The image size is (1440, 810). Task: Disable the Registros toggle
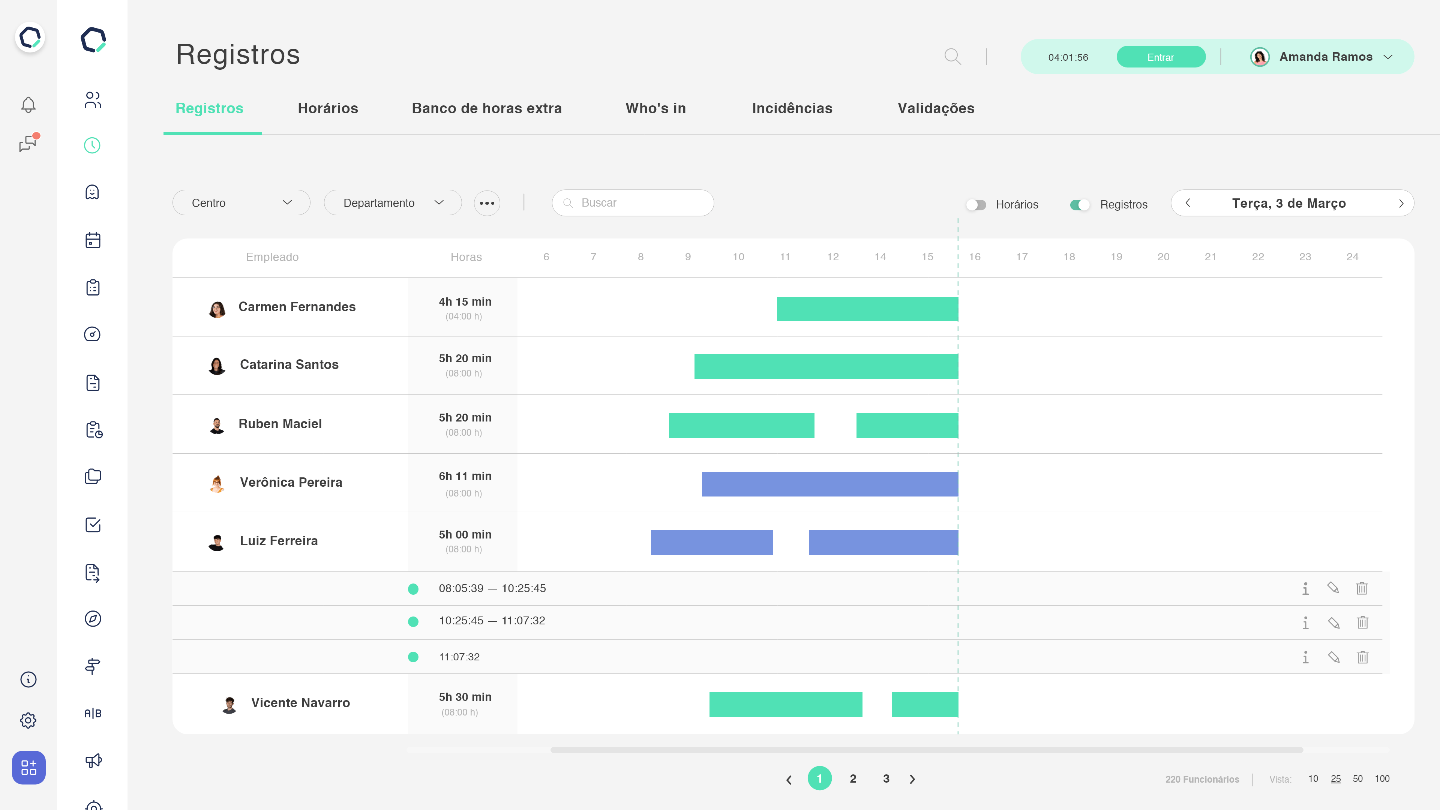tap(1080, 205)
